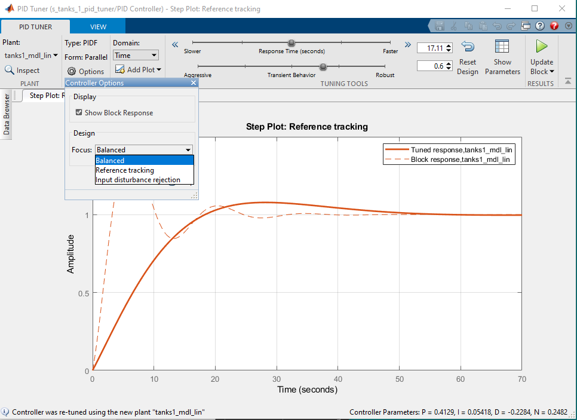
Task: Open the Data Browser side panel
Action: [x=7, y=114]
